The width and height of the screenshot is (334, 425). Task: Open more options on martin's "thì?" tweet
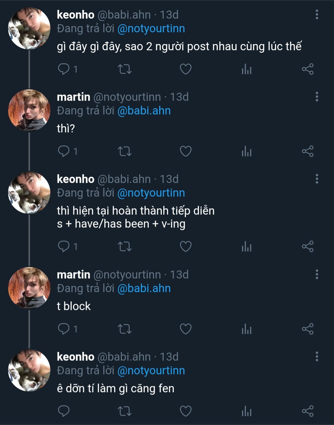pyautogui.click(x=317, y=97)
